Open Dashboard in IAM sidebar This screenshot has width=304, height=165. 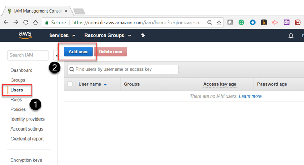22,70
